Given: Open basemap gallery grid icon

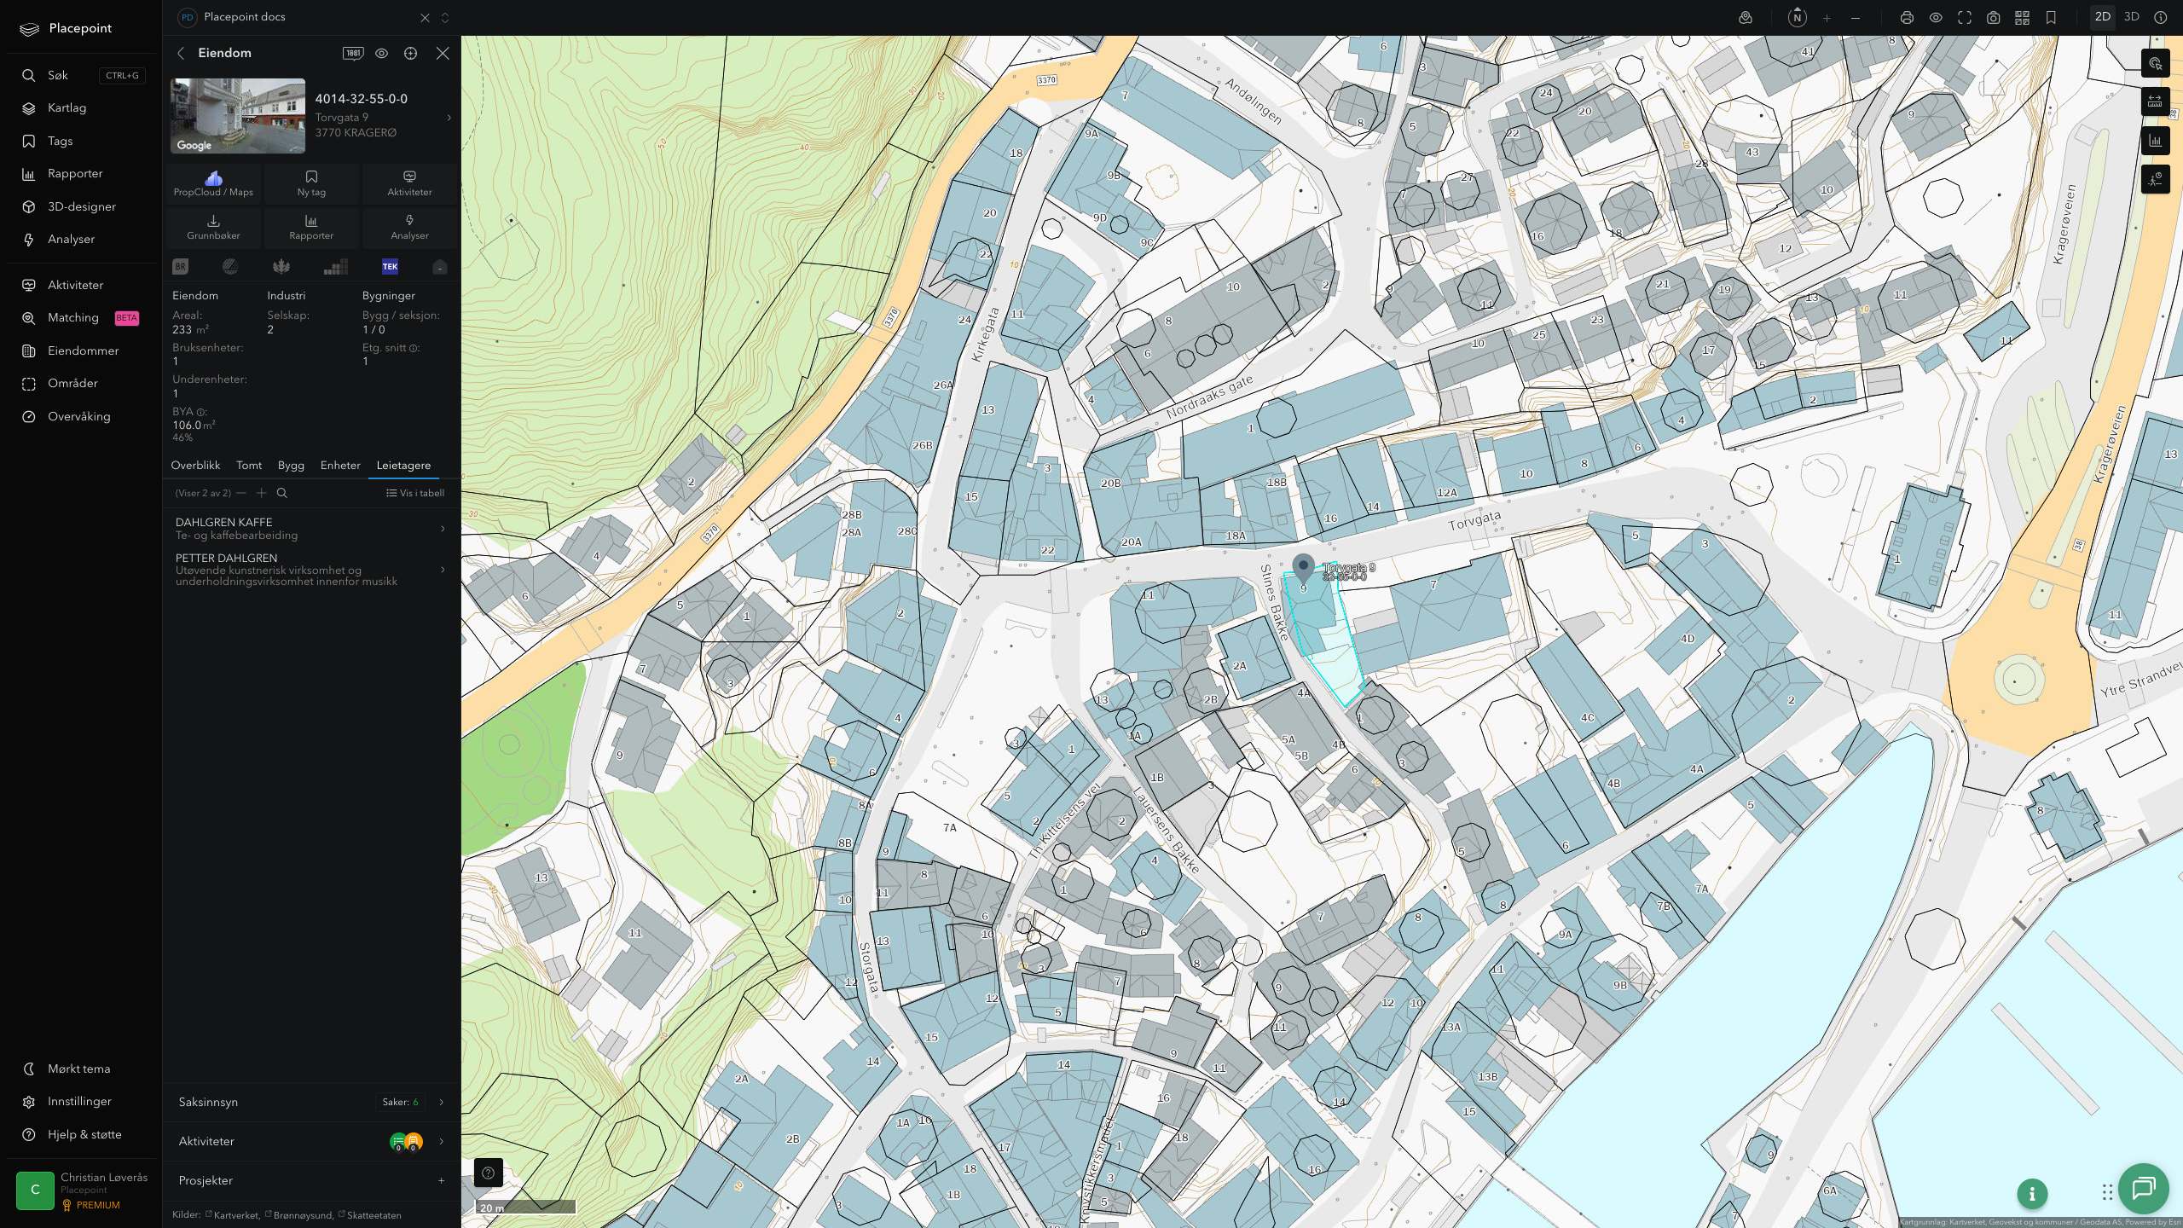Looking at the screenshot, I should (2023, 17).
